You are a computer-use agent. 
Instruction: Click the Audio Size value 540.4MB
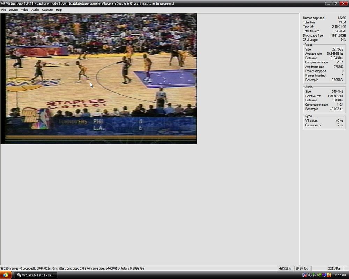coord(337,91)
